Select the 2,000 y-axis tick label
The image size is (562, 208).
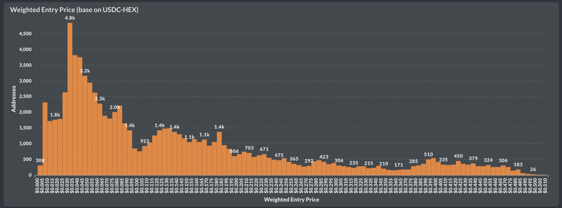pos(25,112)
